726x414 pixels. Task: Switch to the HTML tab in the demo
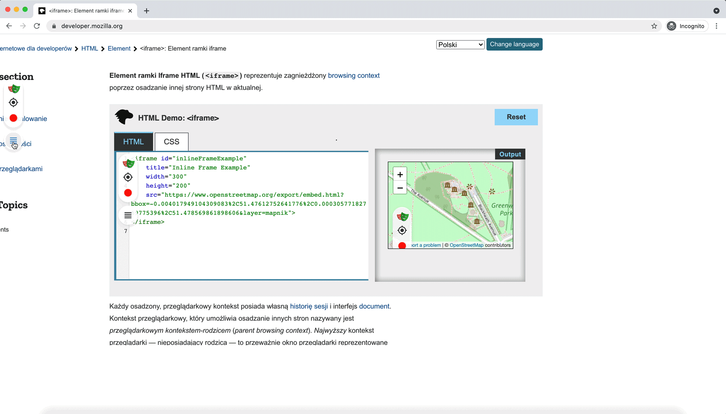[134, 141]
